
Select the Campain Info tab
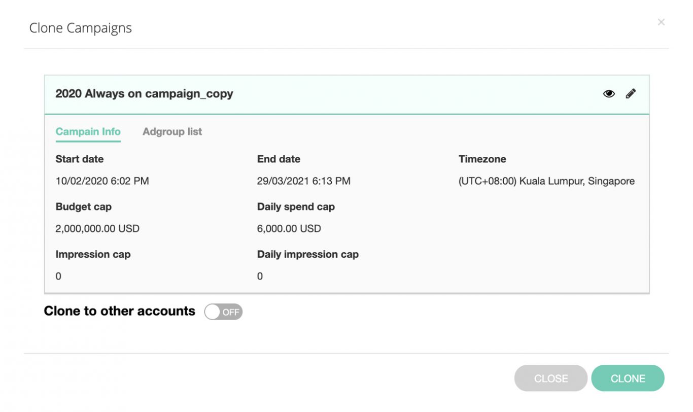88,131
